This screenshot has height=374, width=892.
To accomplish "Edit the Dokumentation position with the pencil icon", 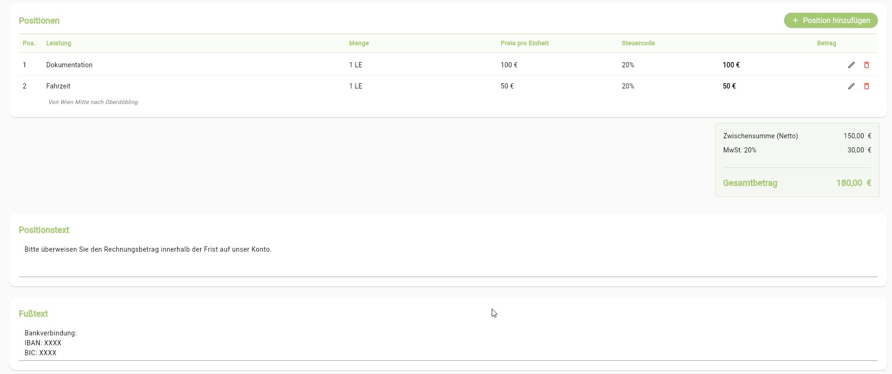I will [x=851, y=65].
